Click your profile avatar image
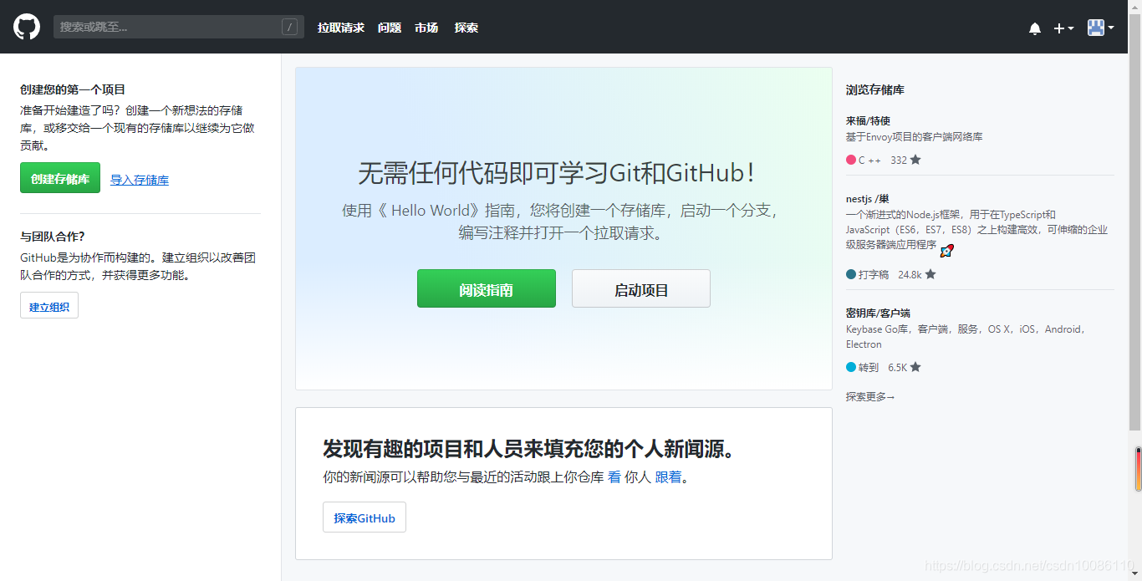 pos(1095,27)
